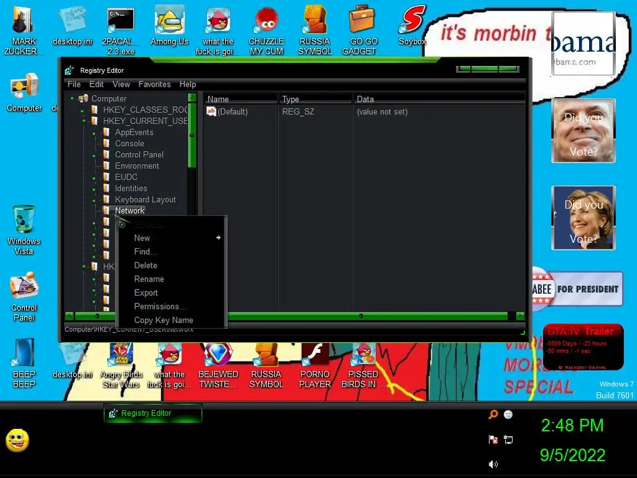Viewport: 637px width, 478px height.
Task: Choose Export in the context menu
Action: click(x=170, y=293)
